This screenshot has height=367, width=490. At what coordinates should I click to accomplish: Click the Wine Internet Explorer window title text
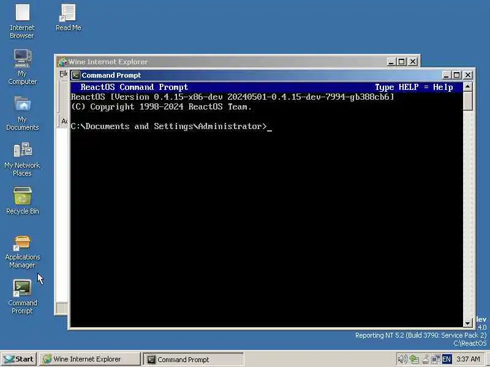[x=108, y=62]
